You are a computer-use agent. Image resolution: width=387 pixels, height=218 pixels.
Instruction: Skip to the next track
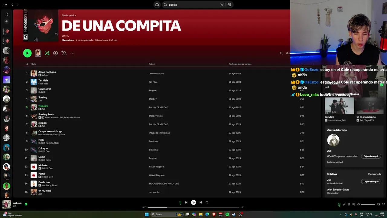pos(201,203)
